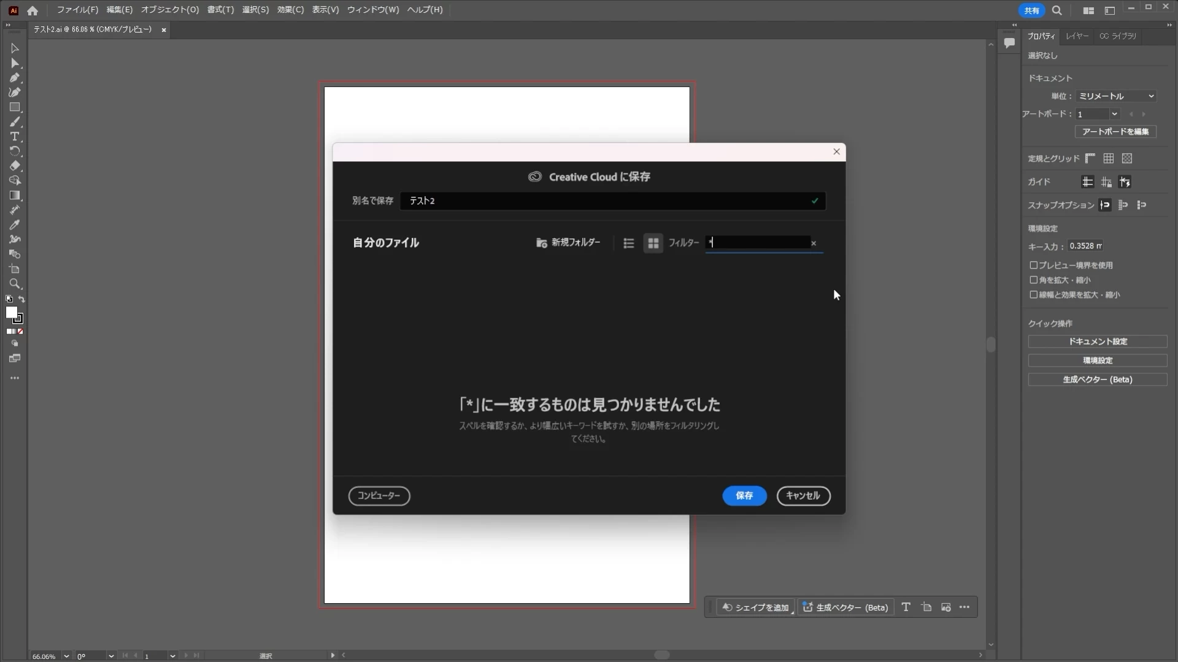
Task: Clear the filter field with X
Action: (x=814, y=243)
